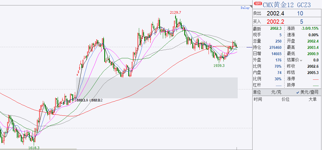This screenshot has width=322, height=150.
Task: Click the 总量 value 250
Action: click(x=279, y=41)
